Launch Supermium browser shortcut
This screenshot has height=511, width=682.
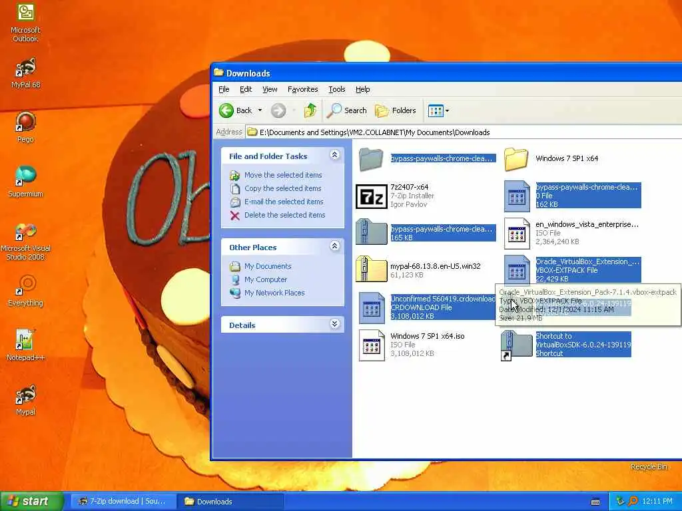(x=26, y=182)
